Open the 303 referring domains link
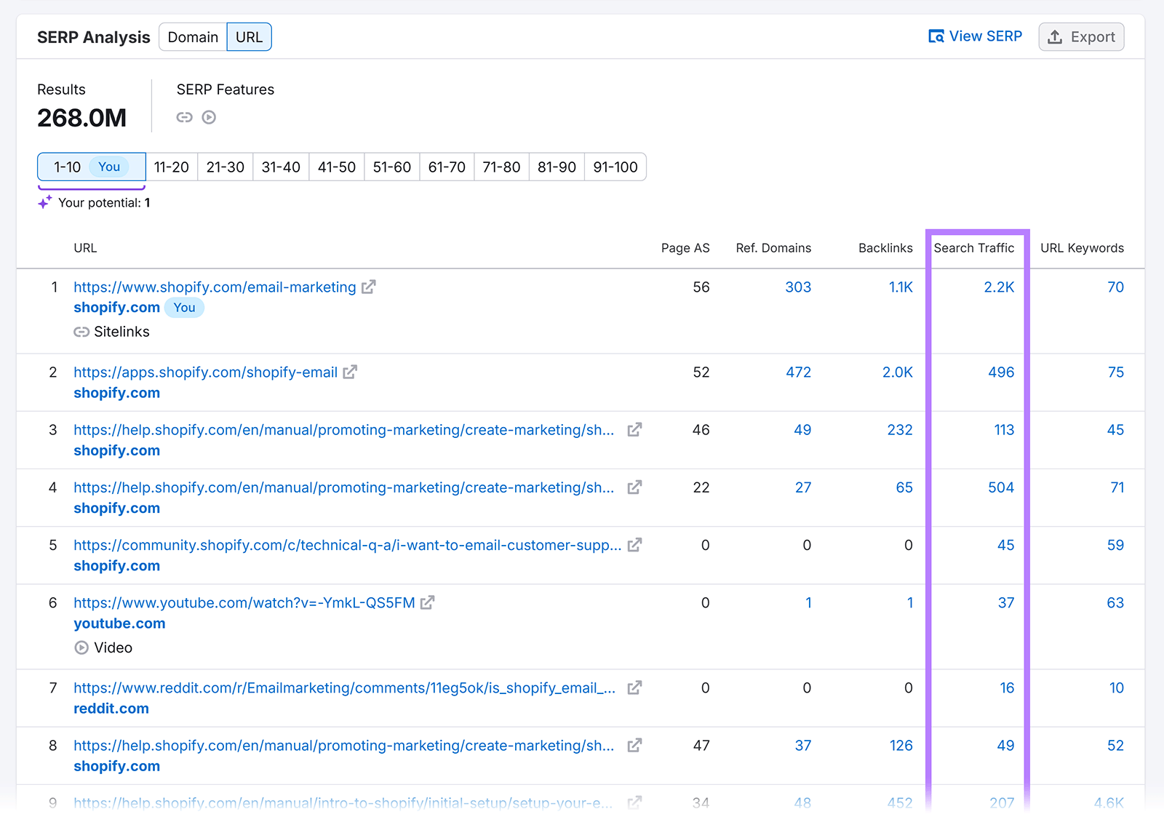Screen dimensions: 1164x817 point(798,287)
